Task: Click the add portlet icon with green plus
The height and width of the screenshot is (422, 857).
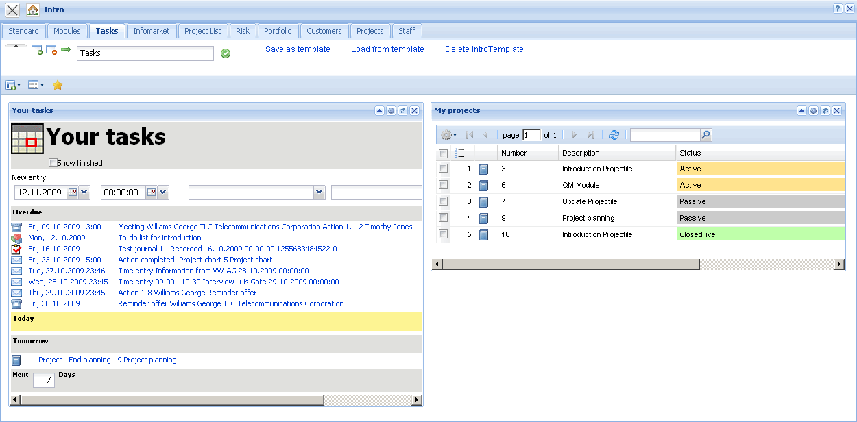Action: click(37, 51)
